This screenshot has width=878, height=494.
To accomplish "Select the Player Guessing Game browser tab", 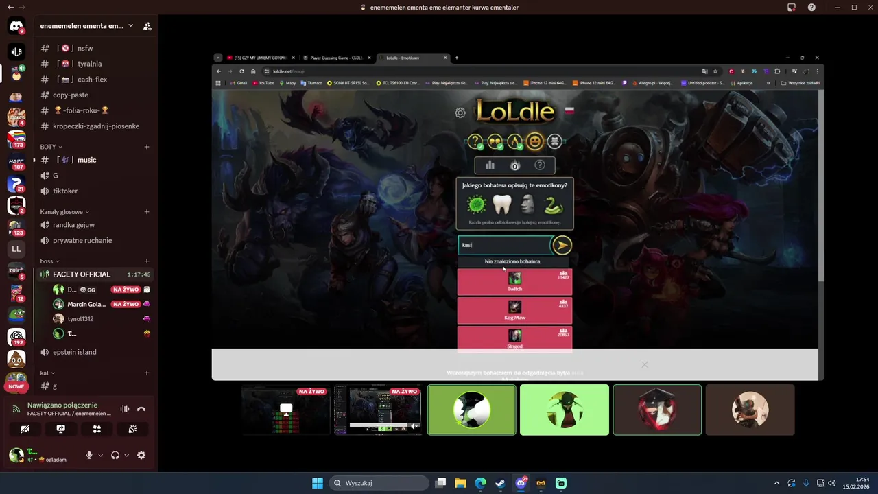I will [x=336, y=58].
